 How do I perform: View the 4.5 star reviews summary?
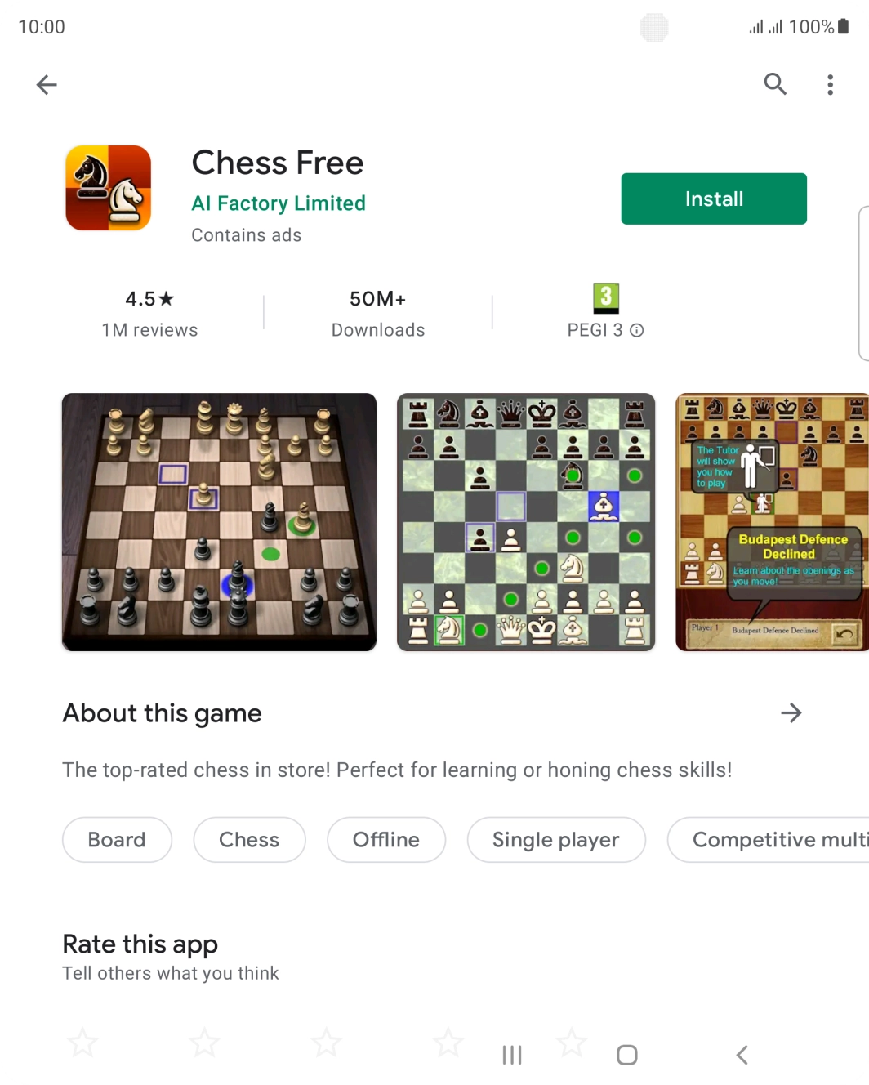pyautogui.click(x=149, y=314)
